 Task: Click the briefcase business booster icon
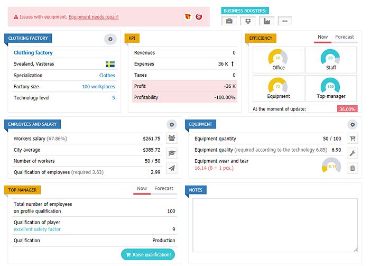(229, 21)
